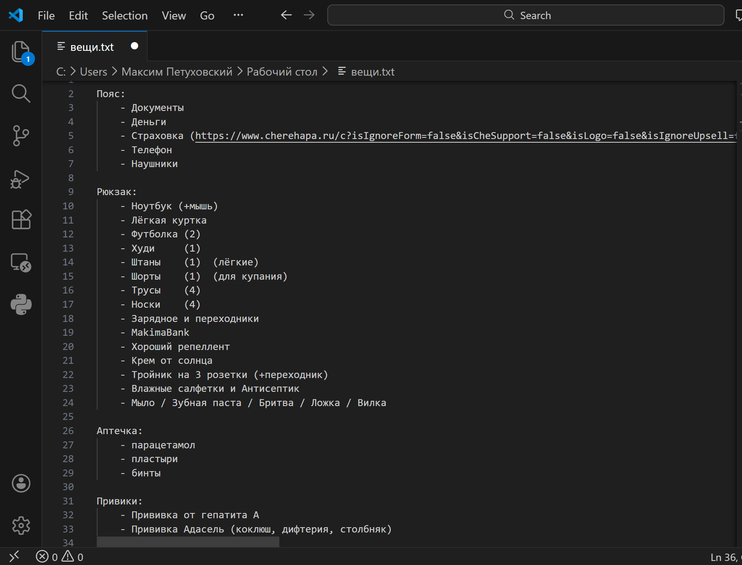Click the '(для купания)' note text
742x565 pixels.
250,276
